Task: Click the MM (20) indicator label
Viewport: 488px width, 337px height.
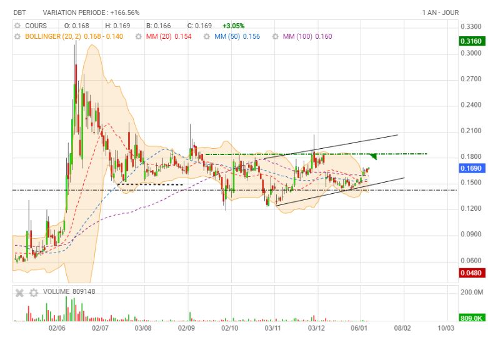Action: 159,36
